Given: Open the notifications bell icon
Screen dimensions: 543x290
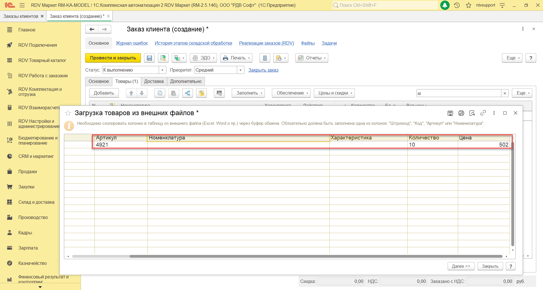Looking at the screenshot, I should (445, 5).
